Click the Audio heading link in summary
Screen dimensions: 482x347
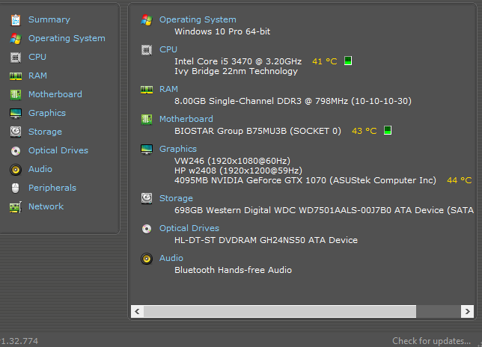[x=171, y=258]
